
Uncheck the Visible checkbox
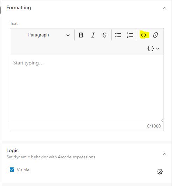click(12, 170)
